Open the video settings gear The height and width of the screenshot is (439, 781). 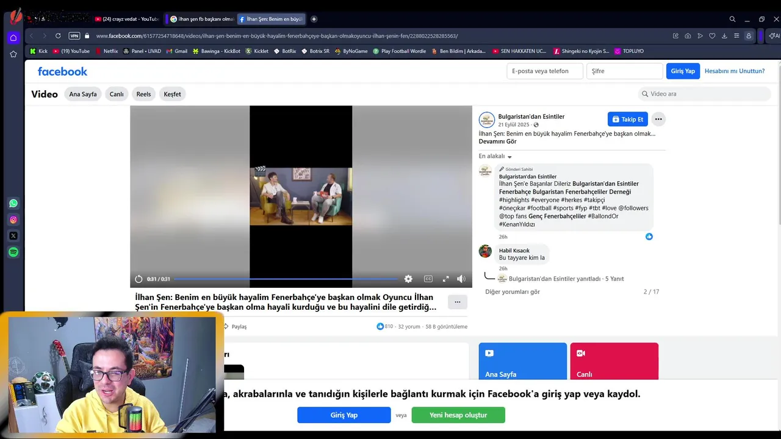pos(408,279)
